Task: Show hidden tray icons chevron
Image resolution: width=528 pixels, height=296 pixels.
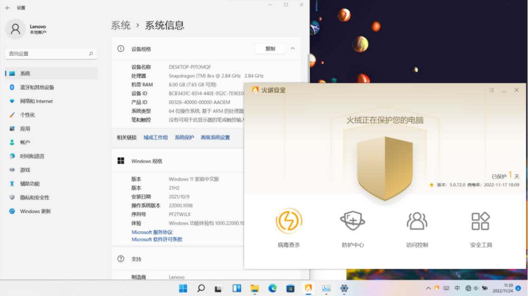Action: tap(428, 288)
